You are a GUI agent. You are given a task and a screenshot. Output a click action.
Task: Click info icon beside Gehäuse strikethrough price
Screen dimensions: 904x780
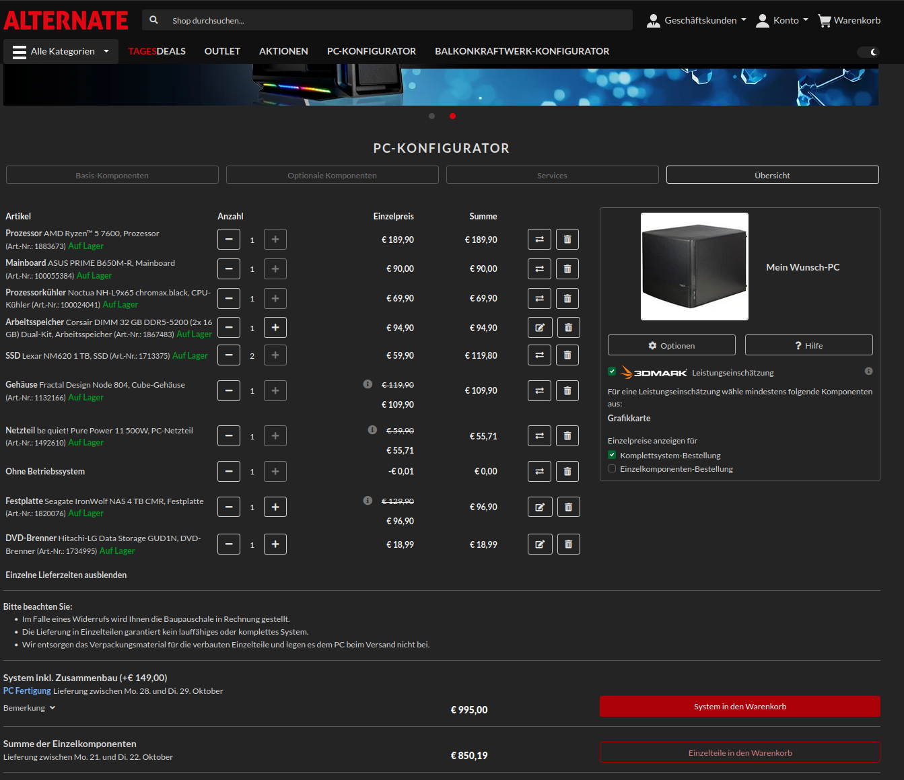(x=368, y=384)
